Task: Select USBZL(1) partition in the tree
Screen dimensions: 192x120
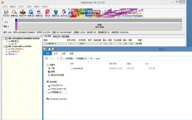Action: 15,51
